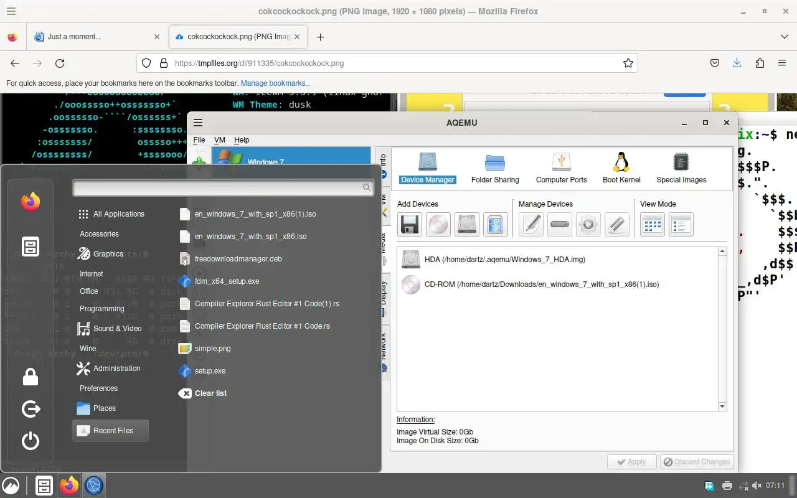This screenshot has width=797, height=498.
Task: Click the eraser icon under Manage Devices
Action: 617,225
